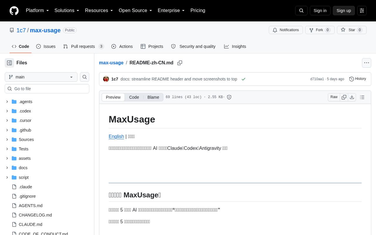This screenshot has width=376, height=235.
Task: Open the Pricing link
Action: [x=198, y=11]
